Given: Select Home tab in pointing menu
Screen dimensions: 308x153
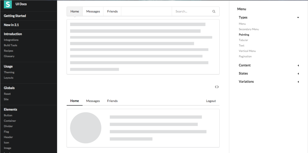Looking at the screenshot, I should [x=75, y=11].
